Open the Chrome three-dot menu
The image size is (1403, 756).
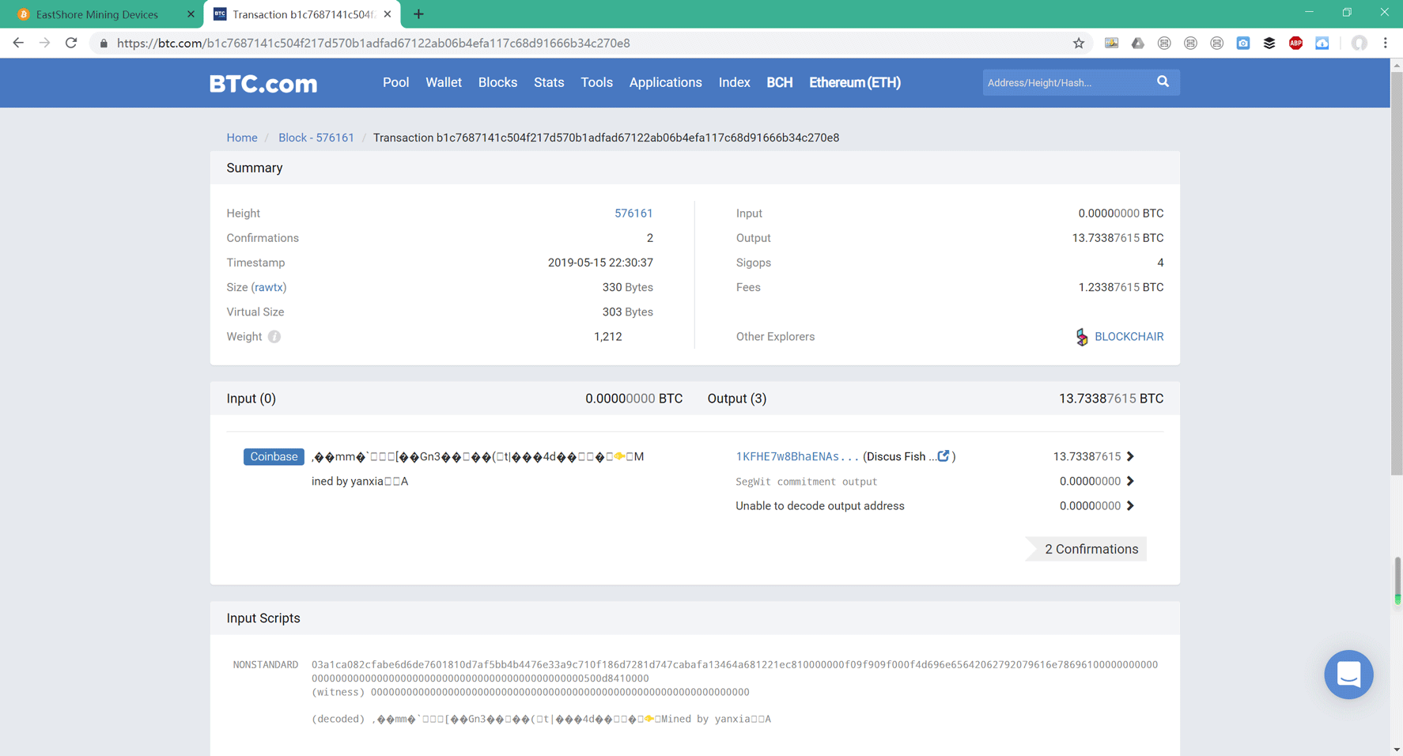coord(1385,43)
